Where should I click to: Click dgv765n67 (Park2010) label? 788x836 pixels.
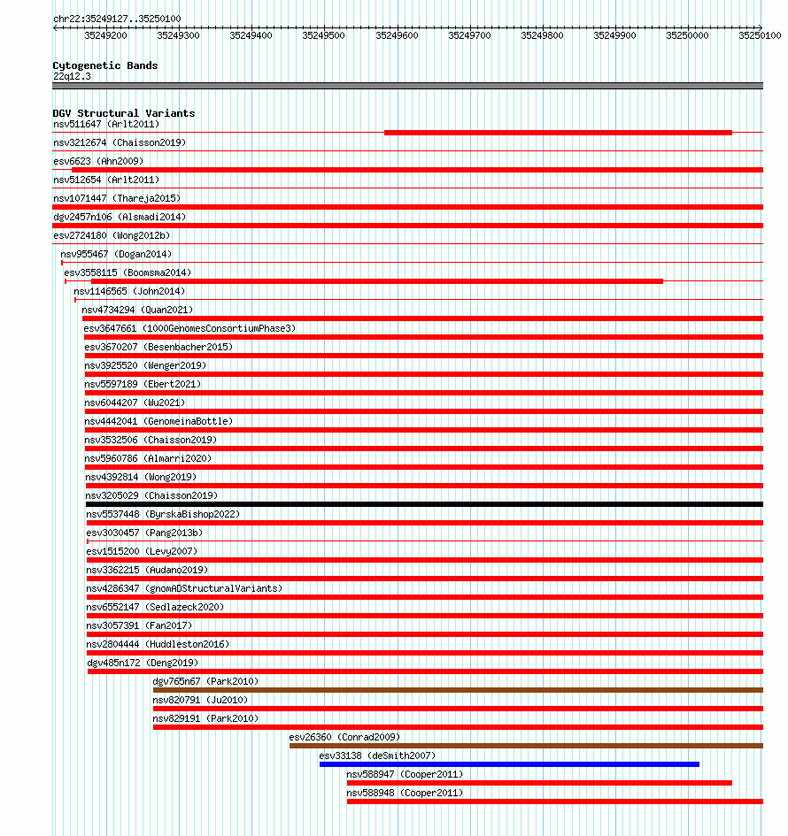(205, 682)
